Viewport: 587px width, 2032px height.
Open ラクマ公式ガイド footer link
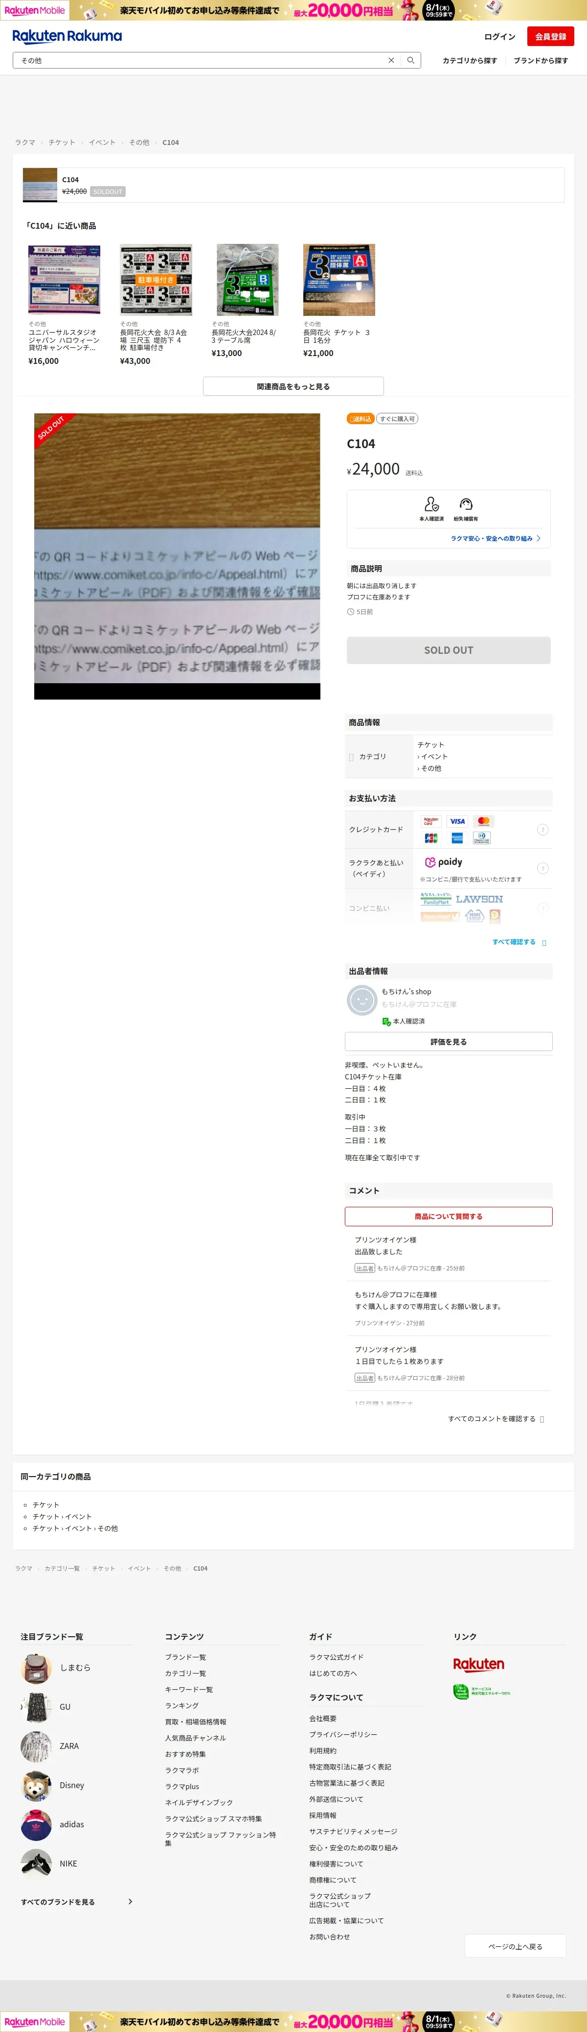[x=337, y=1657]
